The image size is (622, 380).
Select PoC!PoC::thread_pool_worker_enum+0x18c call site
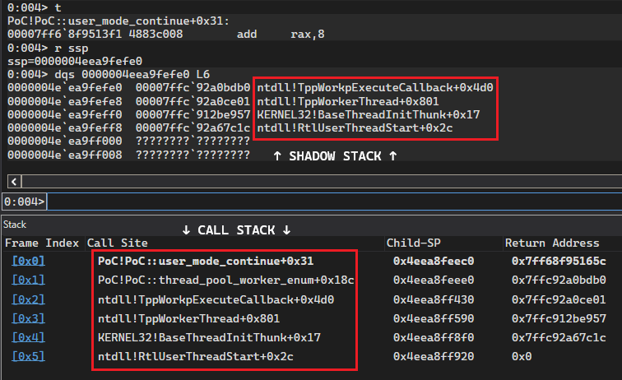[225, 280]
